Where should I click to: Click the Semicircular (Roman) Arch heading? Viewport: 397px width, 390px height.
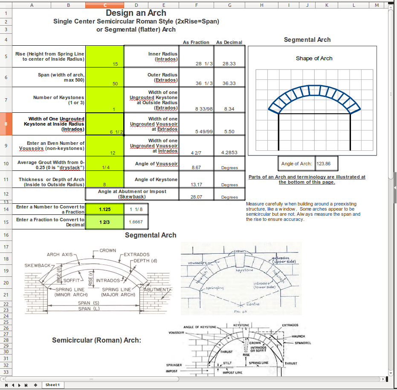[96, 340]
